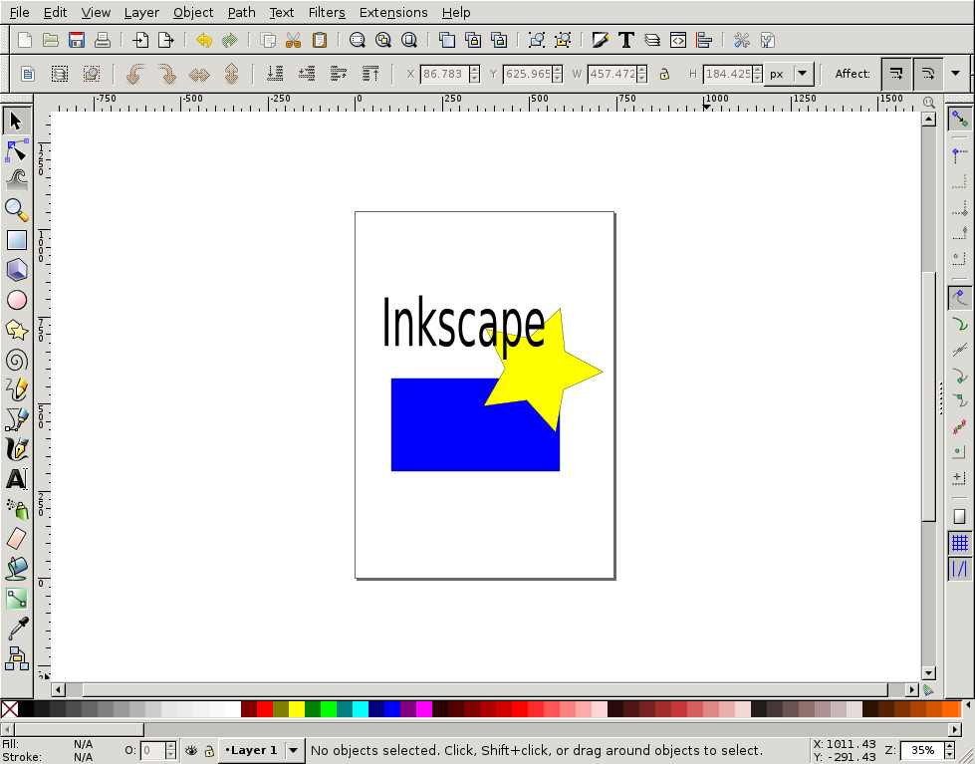The image size is (975, 764).
Task: Open Fill and Stroke dialog
Action: [601, 41]
